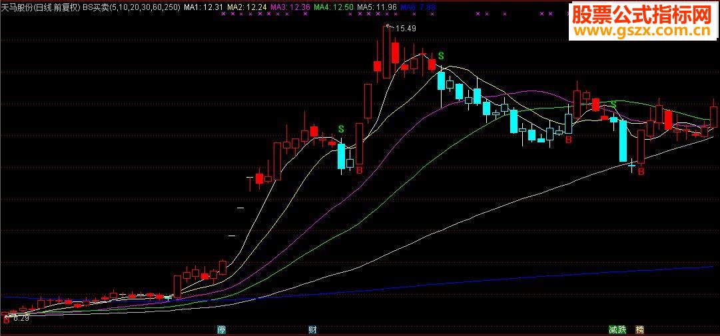Click the orange 榜 event marker
The image size is (720, 336).
pos(639,329)
